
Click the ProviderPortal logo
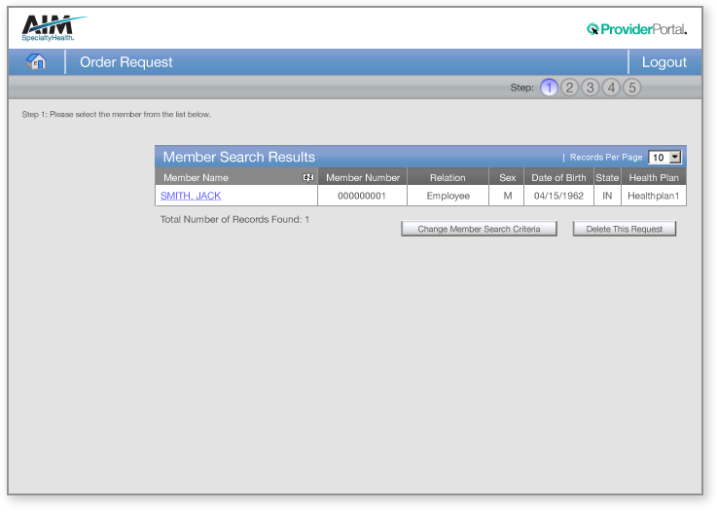point(636,29)
